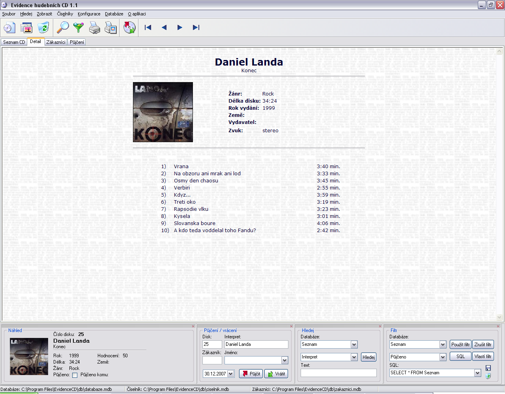Viewport: 505px width, 394px height.
Task: Click track Na obzoru ani mrak ani lod
Action: coord(207,174)
